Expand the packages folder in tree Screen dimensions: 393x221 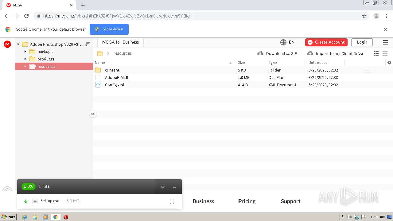click(x=25, y=52)
